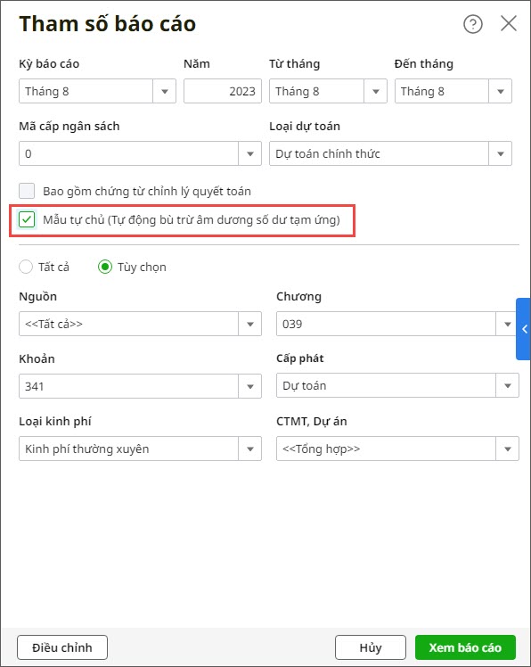Click the Xem báo cáo button
Image resolution: width=531 pixels, height=667 pixels.
(465, 647)
